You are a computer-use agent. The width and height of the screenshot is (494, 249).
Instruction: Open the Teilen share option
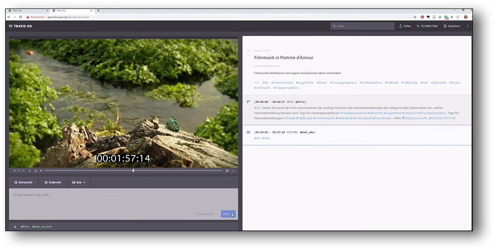tap(405, 26)
